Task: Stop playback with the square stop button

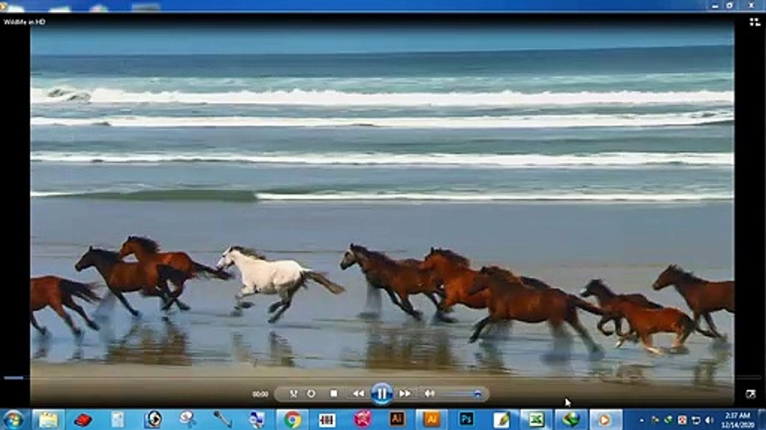Action: pos(334,394)
